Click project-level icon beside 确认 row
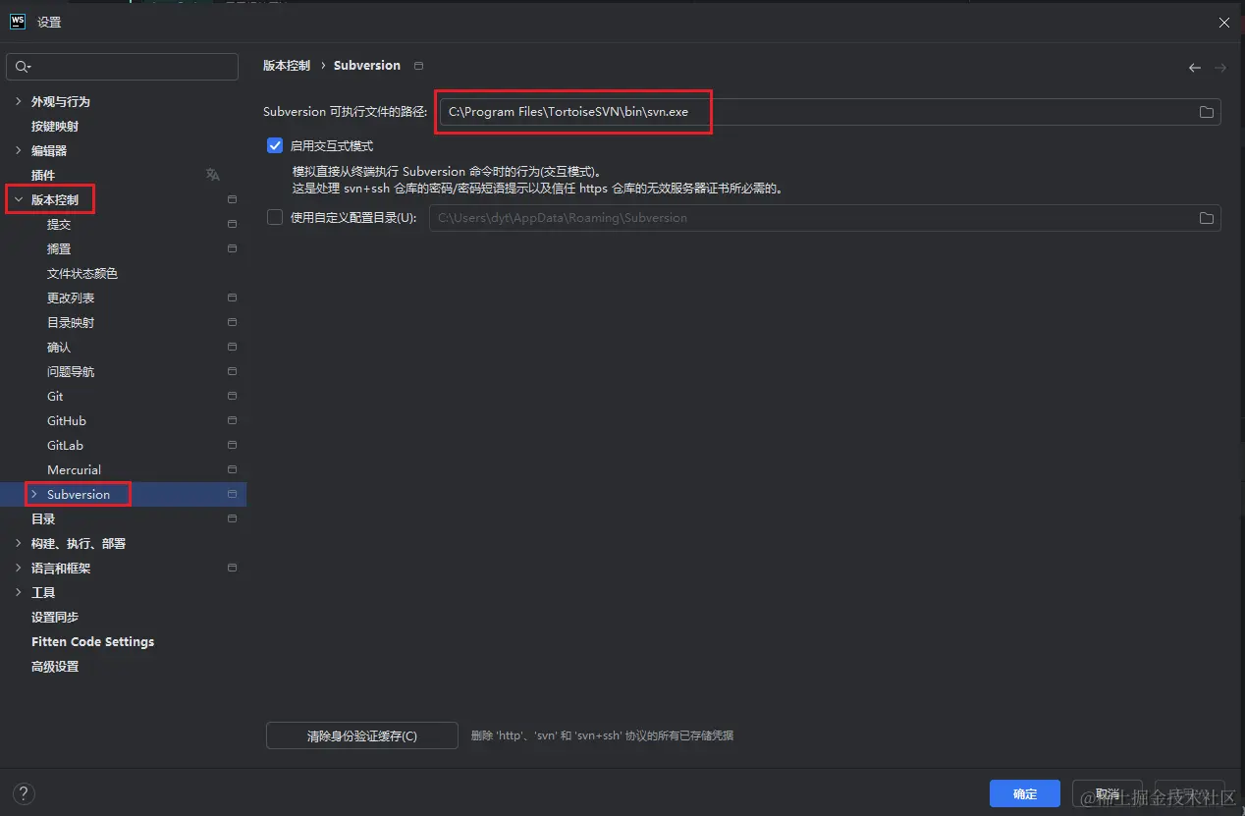This screenshot has width=1245, height=816. [x=232, y=347]
